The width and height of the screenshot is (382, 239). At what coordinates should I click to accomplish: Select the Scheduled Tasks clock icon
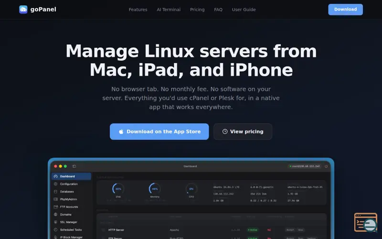[x=55, y=230]
